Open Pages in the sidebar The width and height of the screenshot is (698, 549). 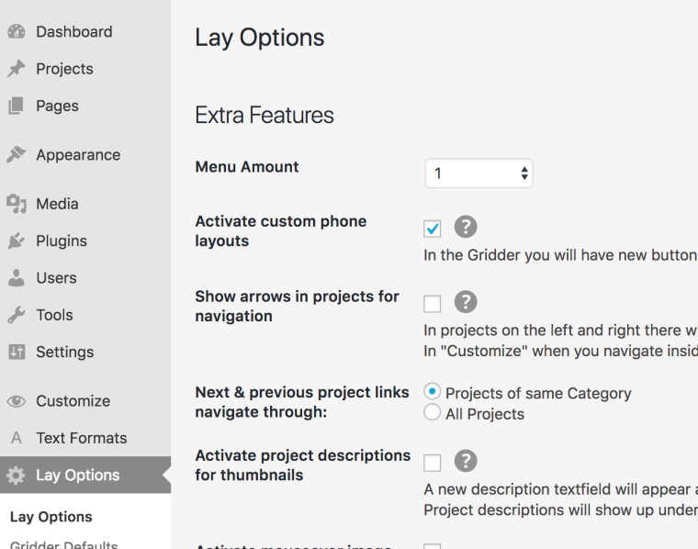point(57,106)
